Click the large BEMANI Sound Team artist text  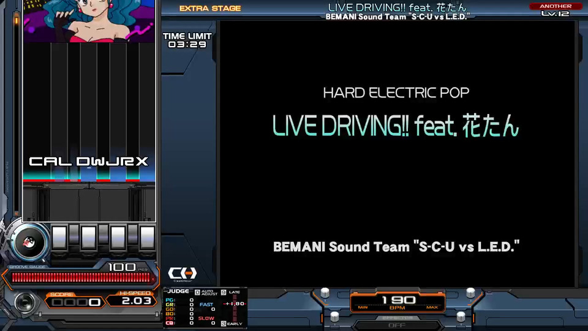[396, 247]
